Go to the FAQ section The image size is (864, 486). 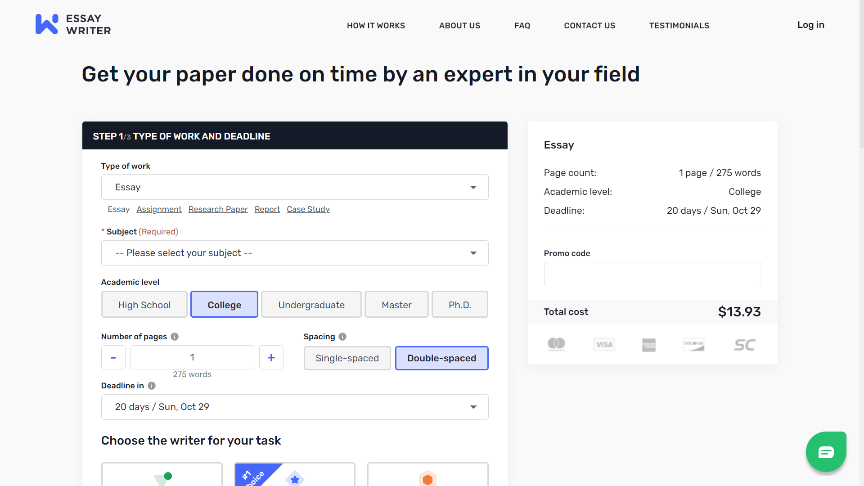click(x=522, y=26)
